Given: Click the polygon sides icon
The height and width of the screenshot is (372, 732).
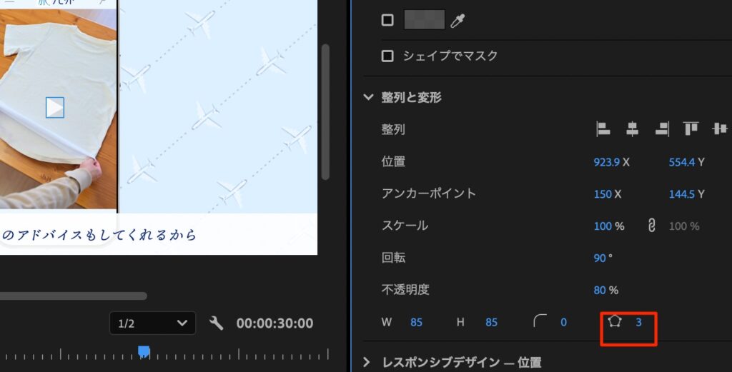Looking at the screenshot, I should (x=613, y=322).
